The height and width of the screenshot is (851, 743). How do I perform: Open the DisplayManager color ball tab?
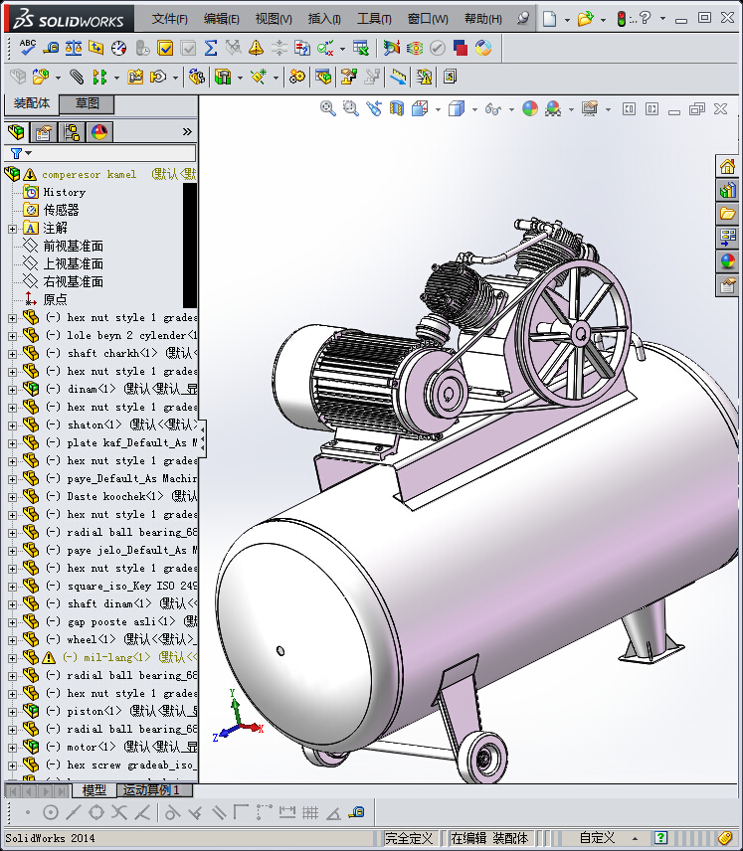tap(99, 132)
